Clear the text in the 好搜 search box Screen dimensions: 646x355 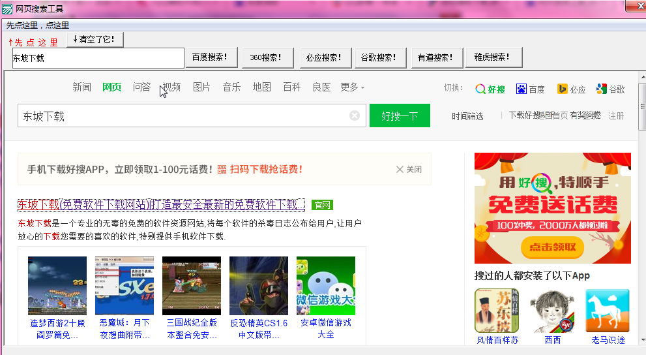click(355, 116)
